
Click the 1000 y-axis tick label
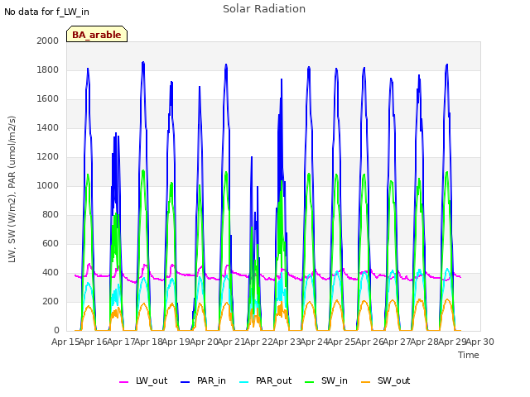[x=48, y=185]
